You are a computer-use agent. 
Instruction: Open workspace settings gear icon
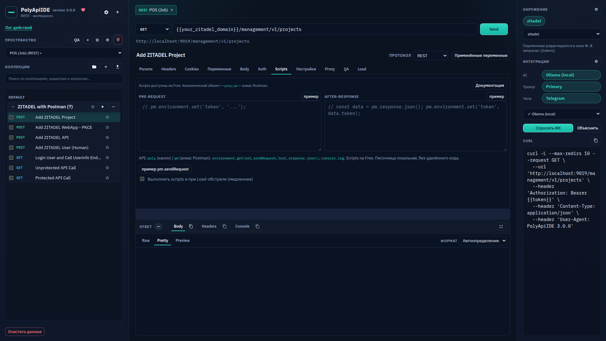click(x=107, y=40)
